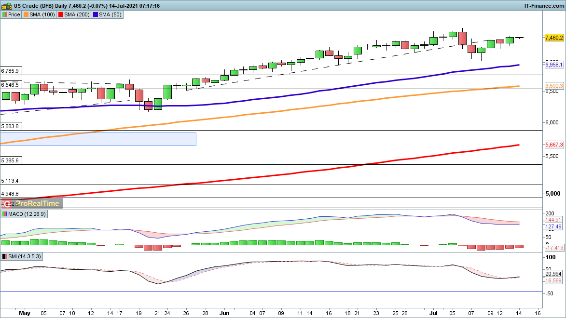
Task: Click the red SMA (200) color swatch
Action: tap(61, 15)
